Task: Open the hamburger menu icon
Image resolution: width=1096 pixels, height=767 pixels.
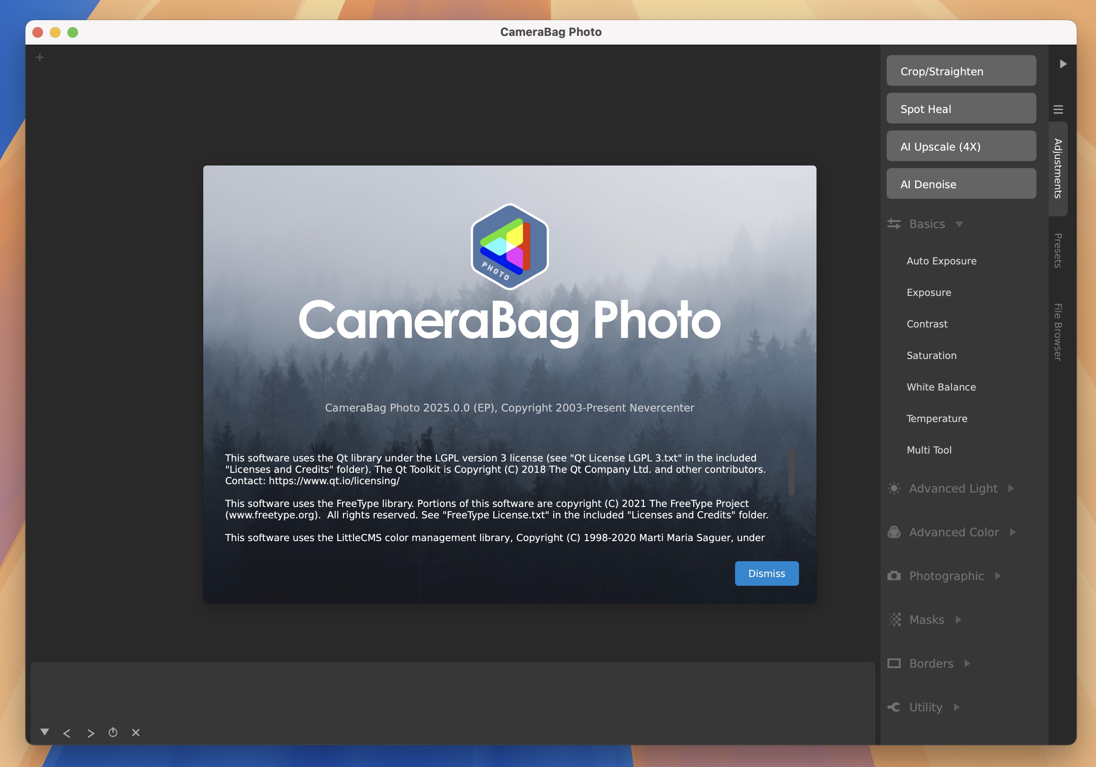Action: click(x=1058, y=109)
